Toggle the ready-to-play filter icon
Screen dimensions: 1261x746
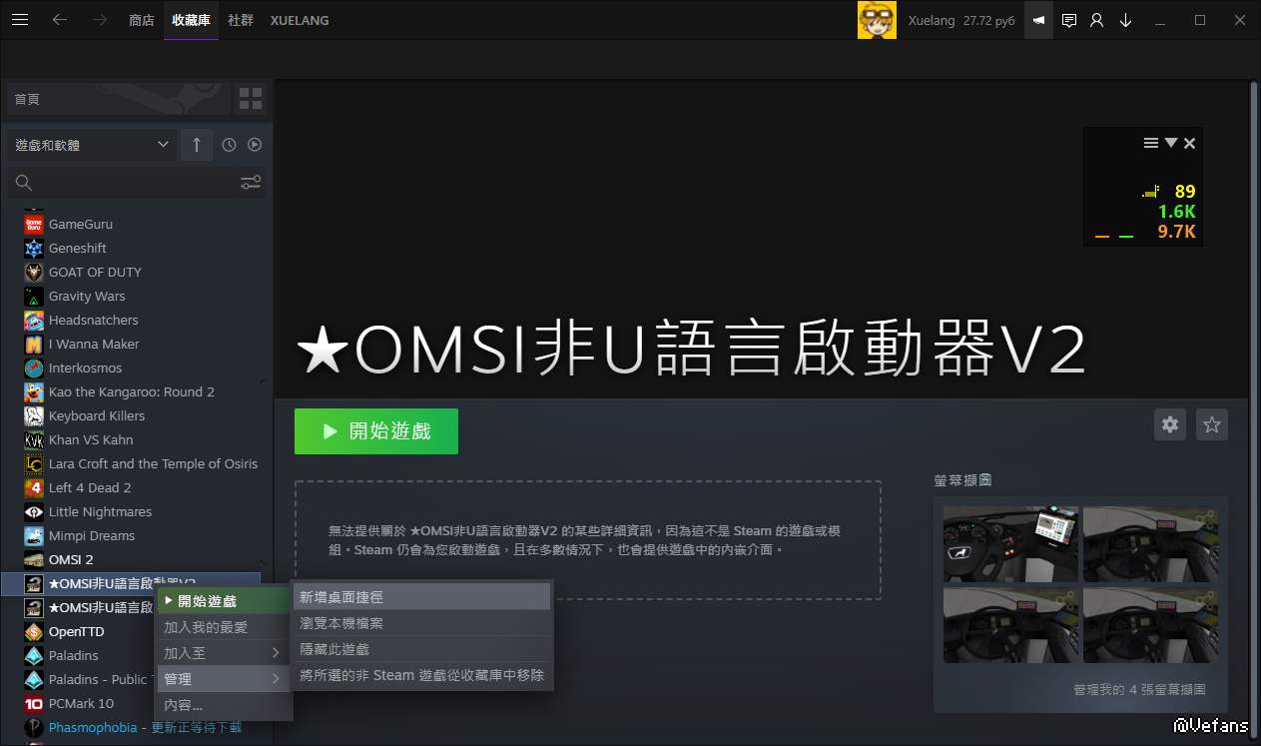pyautogui.click(x=255, y=145)
